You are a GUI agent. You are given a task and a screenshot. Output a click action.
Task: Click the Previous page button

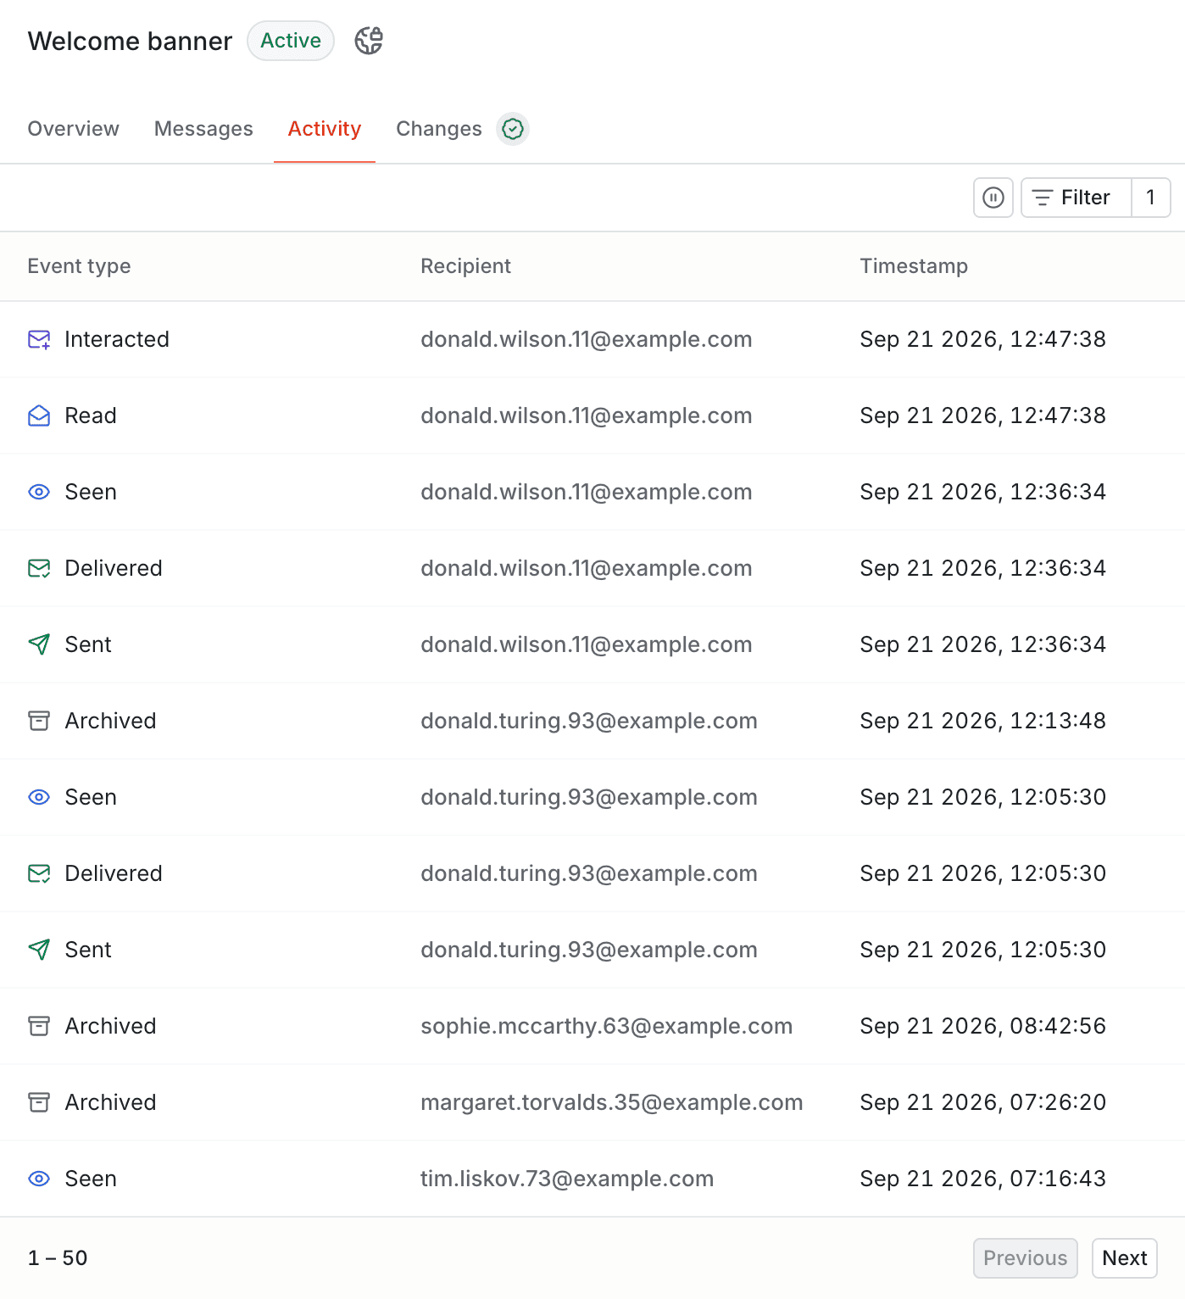(x=1026, y=1258)
